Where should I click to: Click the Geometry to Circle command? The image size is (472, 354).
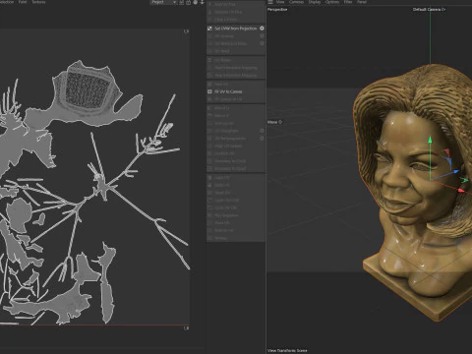pyautogui.click(x=230, y=161)
